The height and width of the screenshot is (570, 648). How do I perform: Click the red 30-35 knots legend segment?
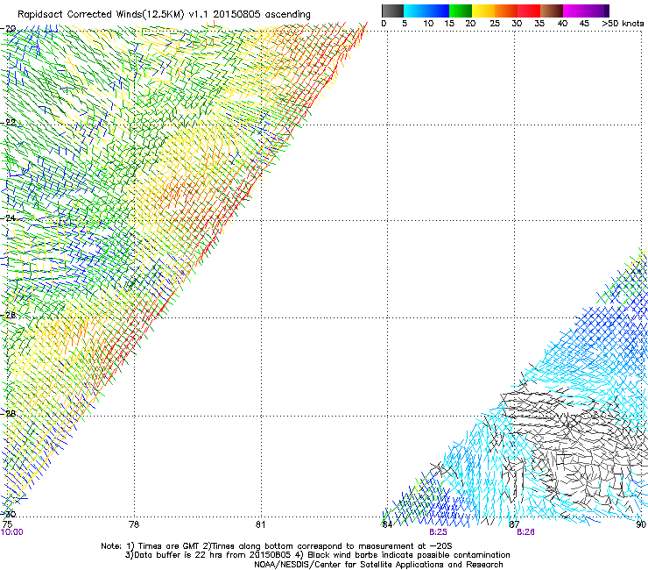[x=529, y=11]
